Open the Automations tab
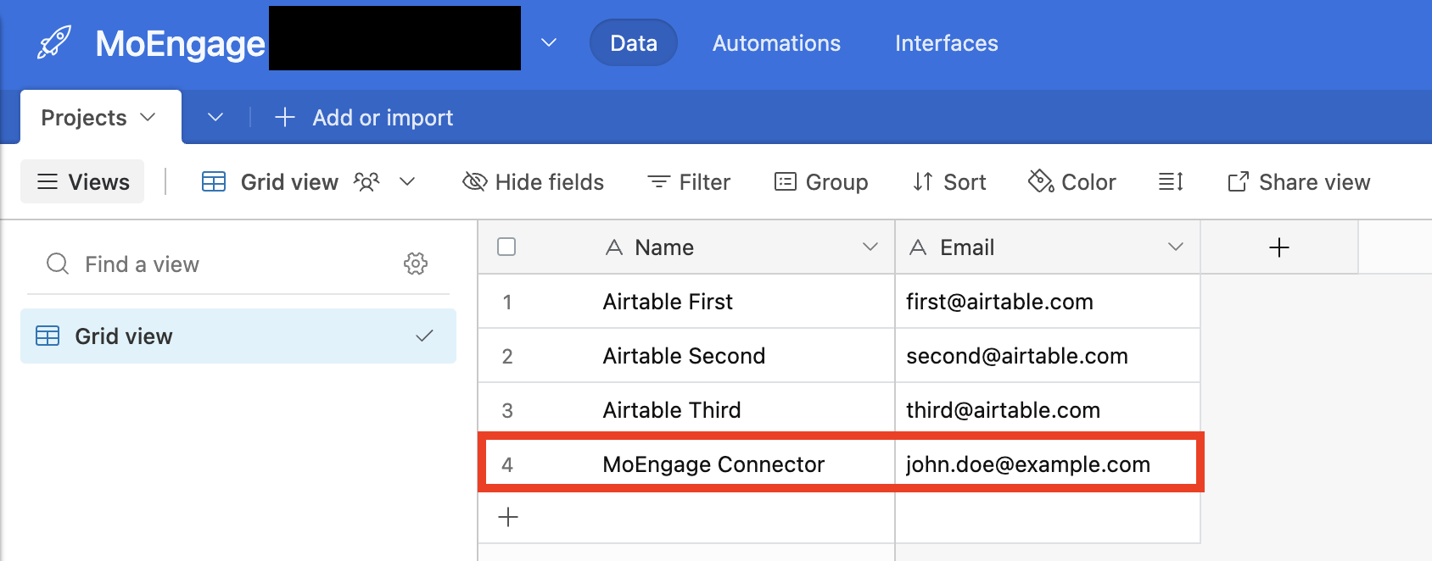Viewport: 1432px width, 561px height. coord(776,43)
